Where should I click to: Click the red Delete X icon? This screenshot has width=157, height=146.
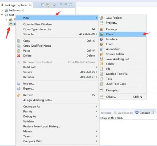[x=19, y=55]
